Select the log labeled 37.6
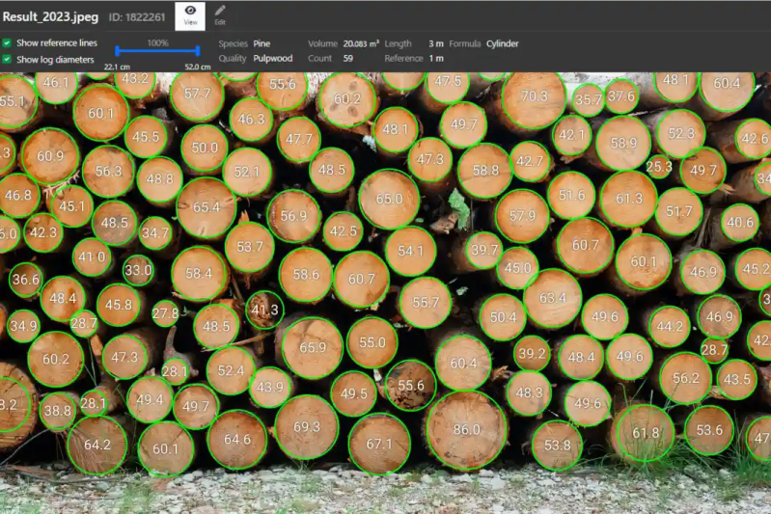 coord(621,96)
